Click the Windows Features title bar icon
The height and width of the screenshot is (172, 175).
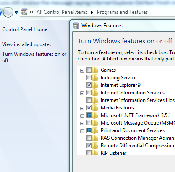point(76,26)
